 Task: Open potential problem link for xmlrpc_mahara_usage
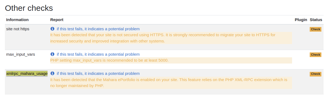[x=98, y=74]
